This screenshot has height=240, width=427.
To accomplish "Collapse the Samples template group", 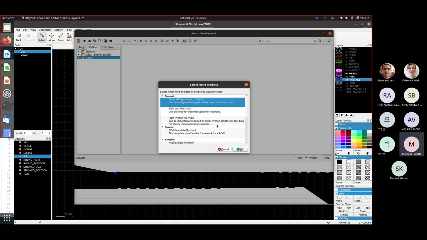I will (x=162, y=139).
